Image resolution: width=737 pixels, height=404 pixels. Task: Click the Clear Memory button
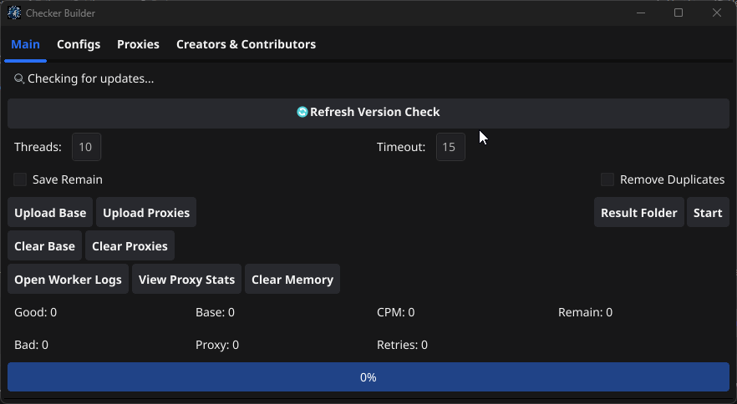(292, 279)
